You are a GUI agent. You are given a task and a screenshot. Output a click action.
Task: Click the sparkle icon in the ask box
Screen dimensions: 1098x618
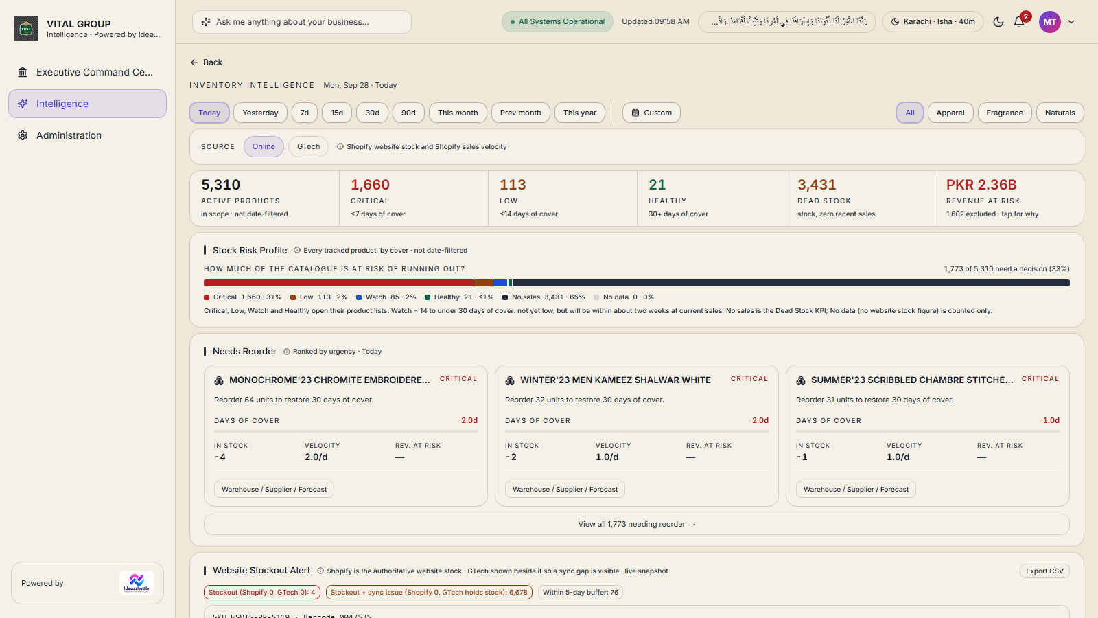[206, 22]
